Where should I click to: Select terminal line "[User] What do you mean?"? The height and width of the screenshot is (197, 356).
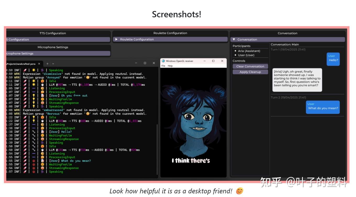click(x=70, y=161)
